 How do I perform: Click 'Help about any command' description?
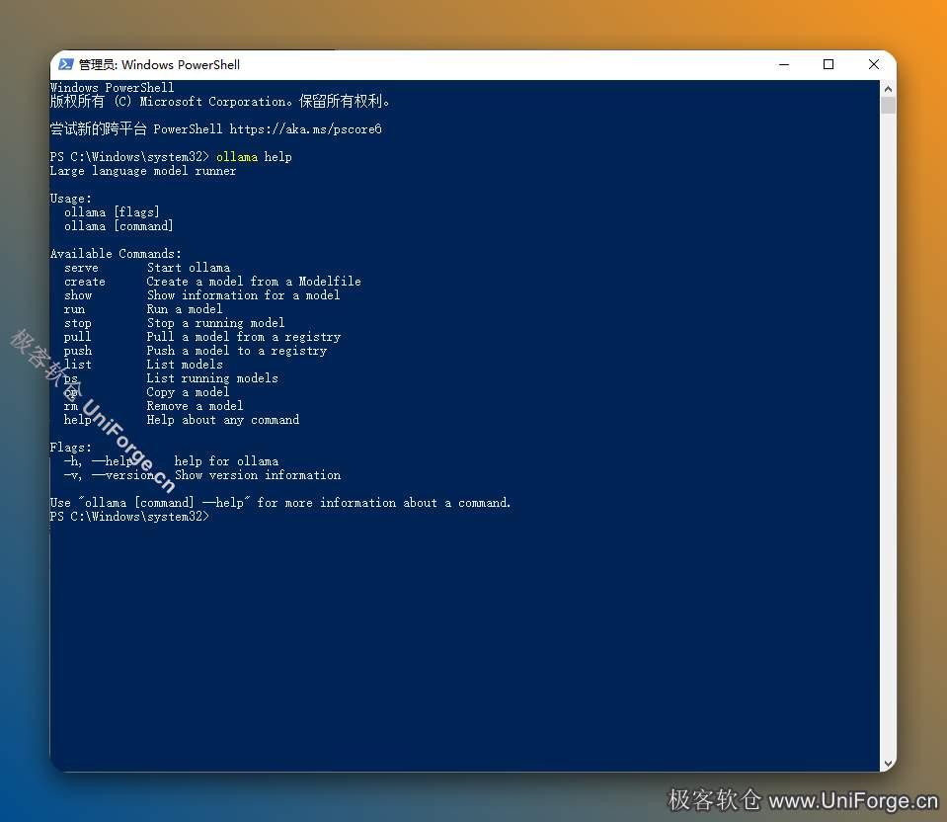(x=223, y=420)
